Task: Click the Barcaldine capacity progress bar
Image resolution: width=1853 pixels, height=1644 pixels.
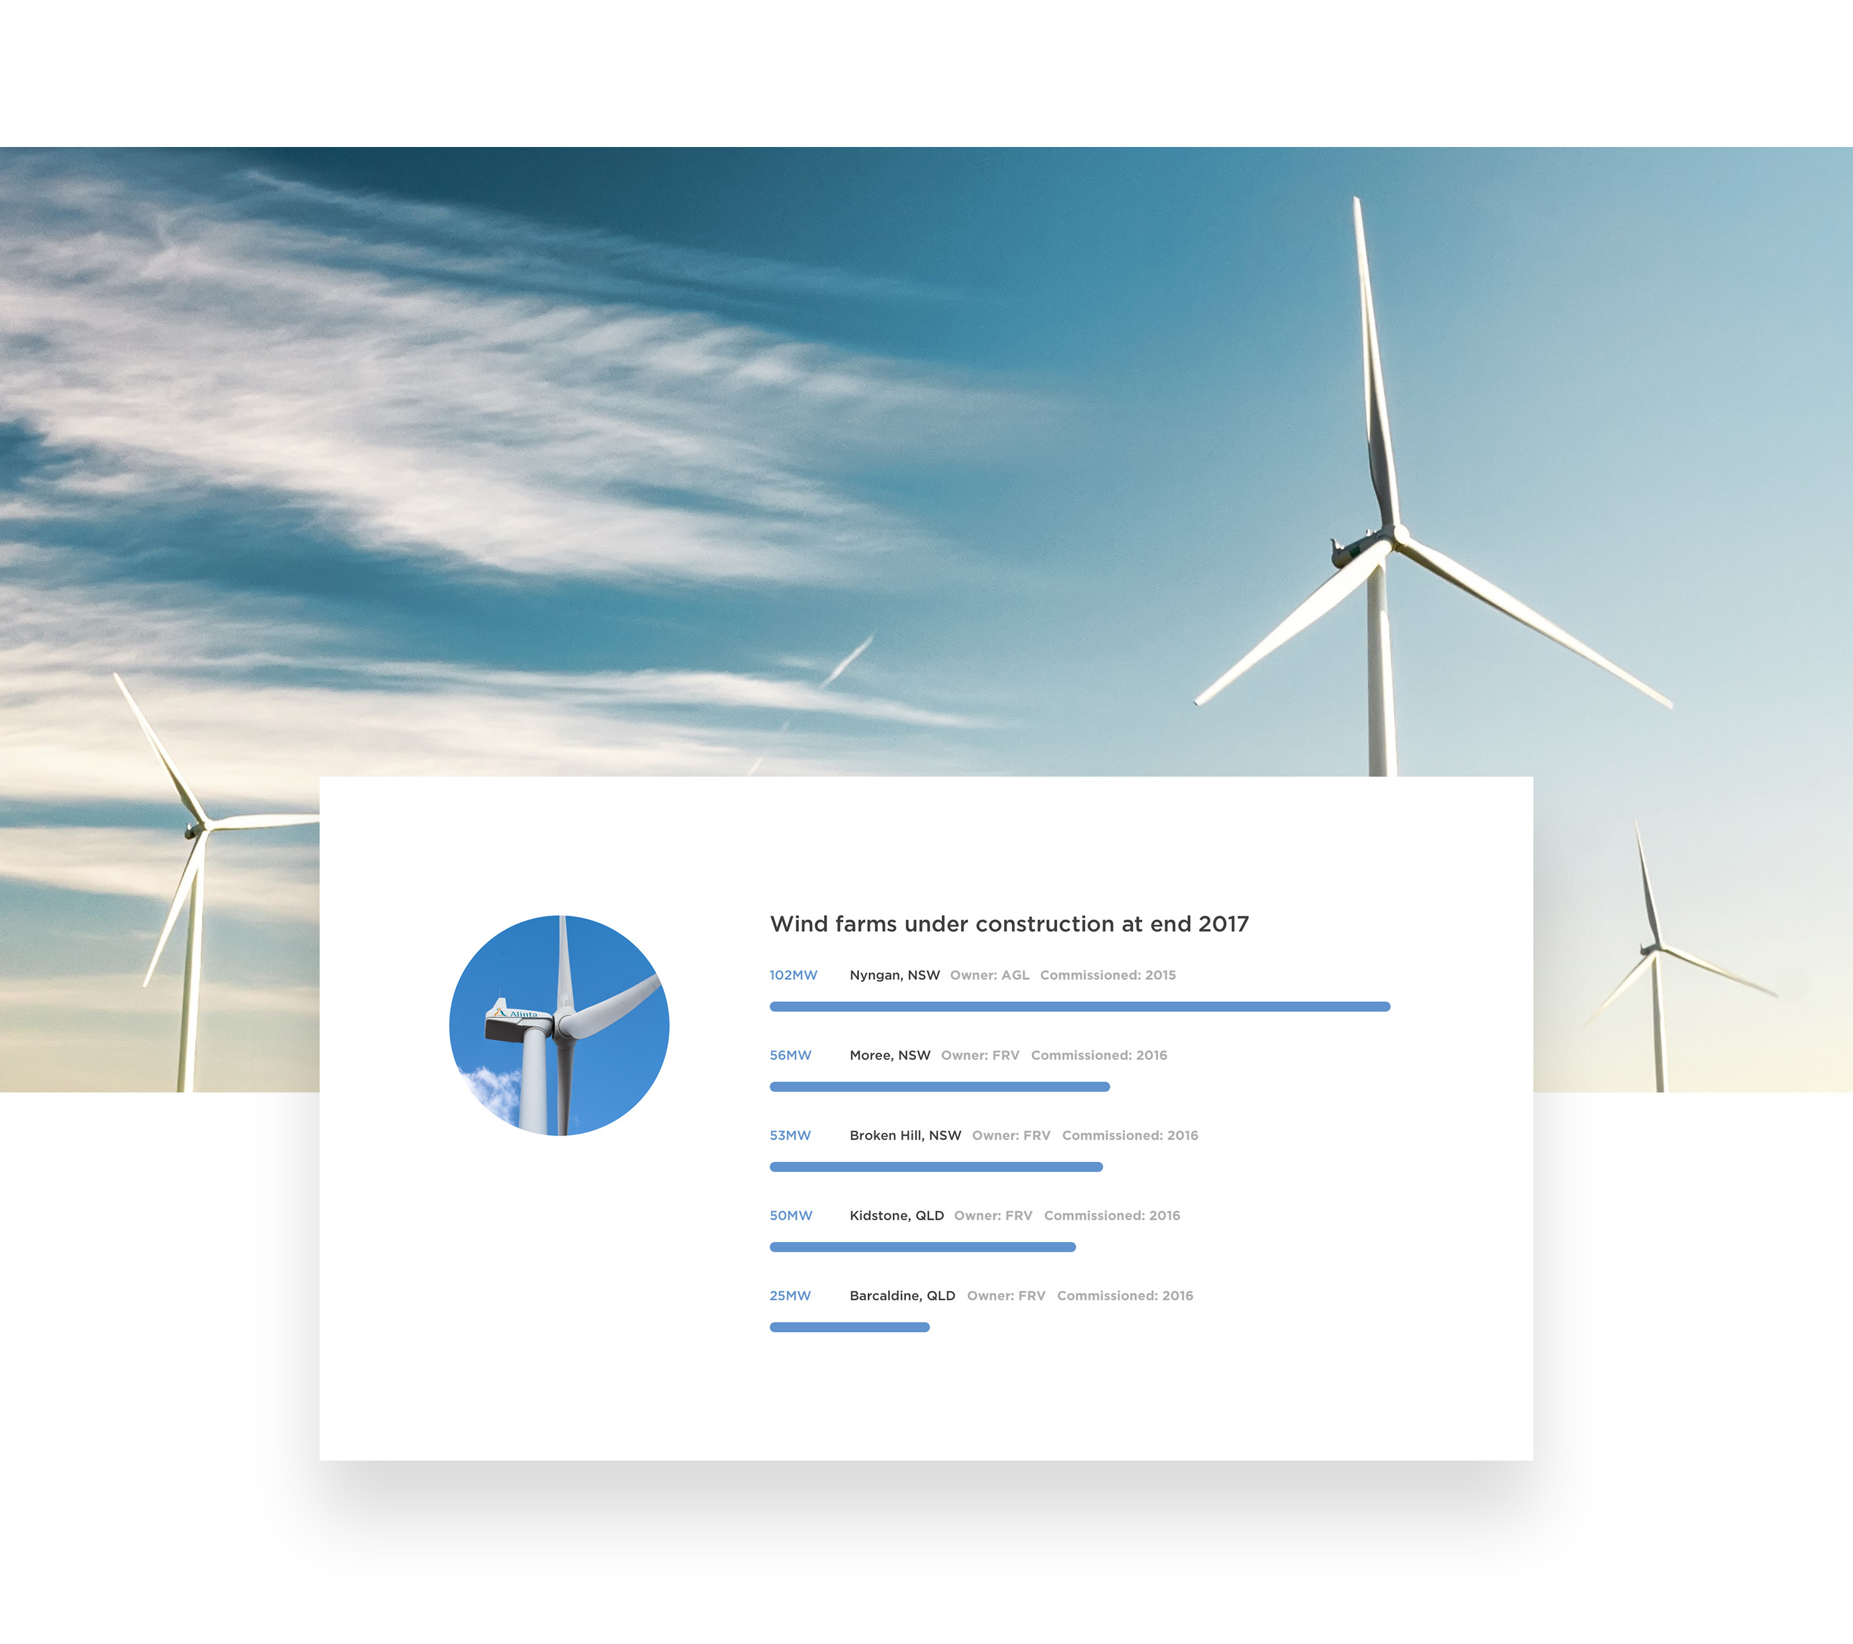Action: (x=848, y=1326)
